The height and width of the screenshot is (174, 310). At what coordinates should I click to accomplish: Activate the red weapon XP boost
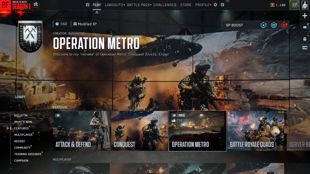pos(284,25)
